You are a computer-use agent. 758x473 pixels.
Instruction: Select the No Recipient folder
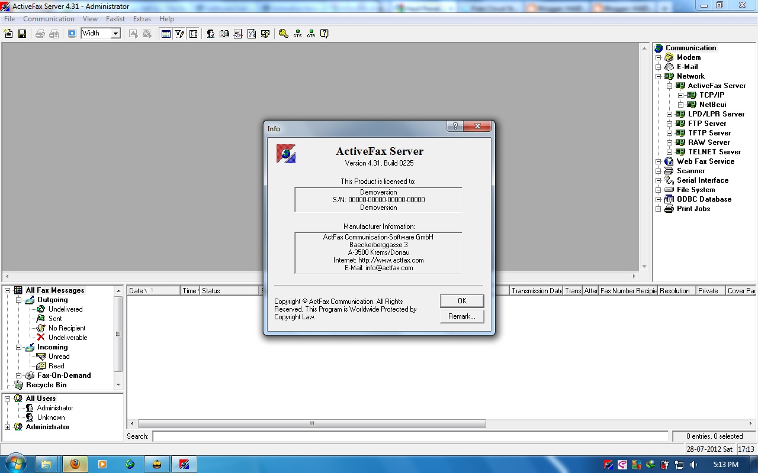(x=67, y=328)
